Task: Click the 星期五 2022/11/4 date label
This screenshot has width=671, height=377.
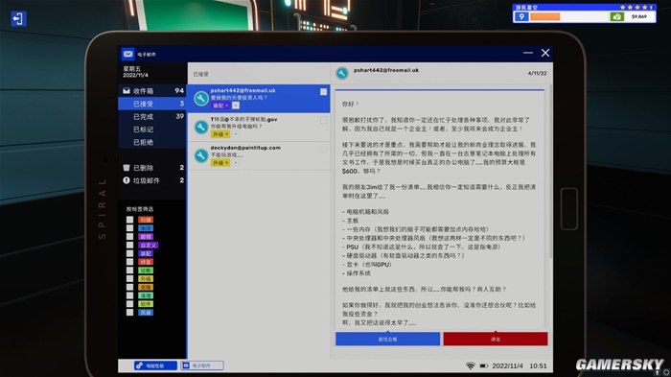Action: [x=136, y=72]
